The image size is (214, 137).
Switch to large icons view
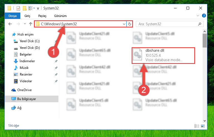click(x=203, y=126)
